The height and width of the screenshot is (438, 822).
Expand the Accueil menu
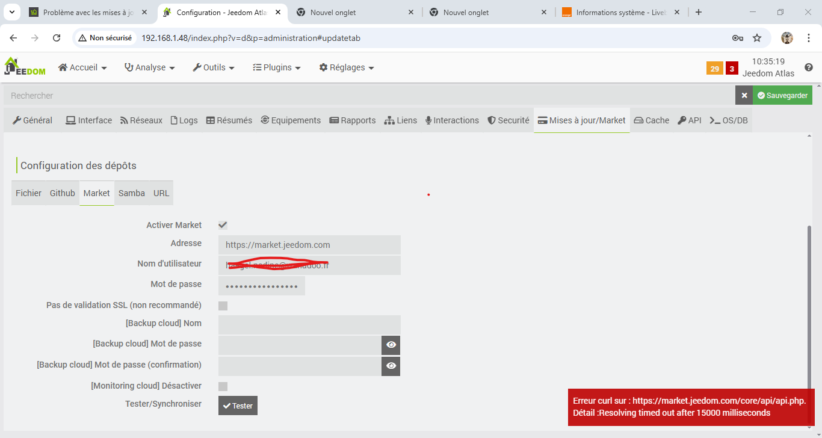(x=82, y=67)
